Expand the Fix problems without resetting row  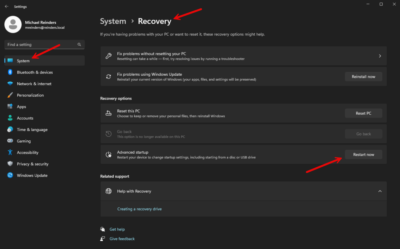tap(380, 56)
